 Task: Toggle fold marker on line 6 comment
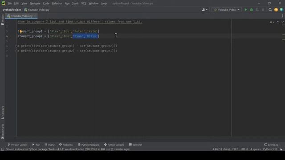(16, 46)
